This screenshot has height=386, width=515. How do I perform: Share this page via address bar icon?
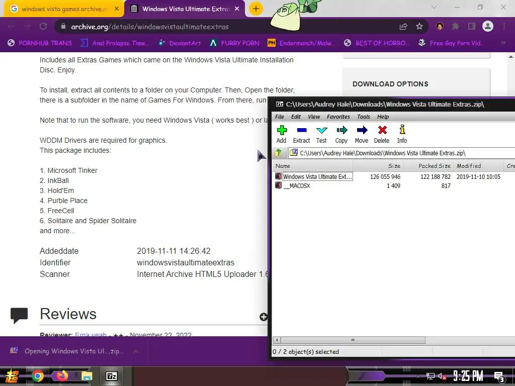pyautogui.click(x=403, y=27)
